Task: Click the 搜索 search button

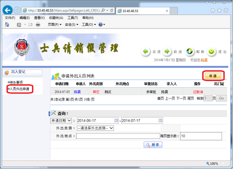Action: click(153, 145)
